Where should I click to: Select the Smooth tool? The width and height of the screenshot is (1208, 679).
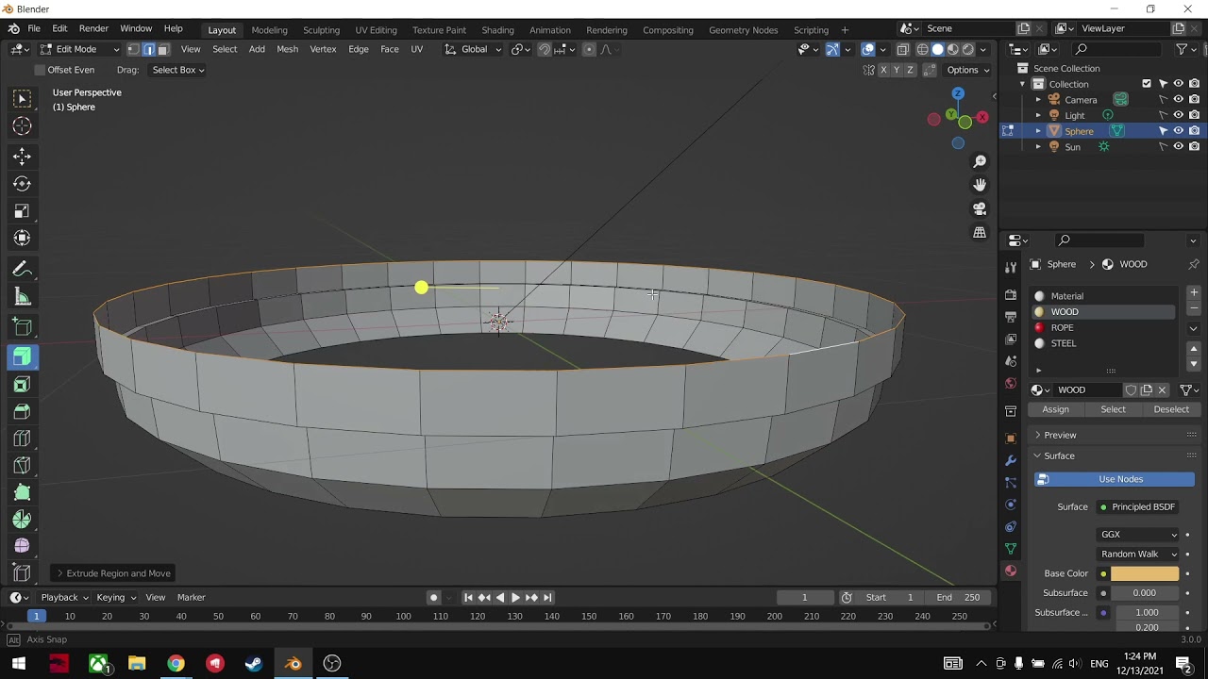(x=22, y=546)
